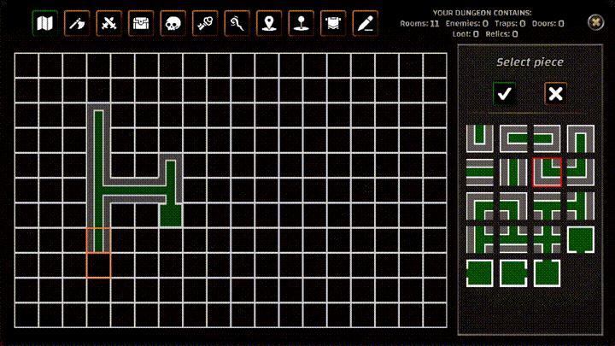615x346 pixels.
Task: Confirm piece with the checkmark button
Action: tap(505, 93)
